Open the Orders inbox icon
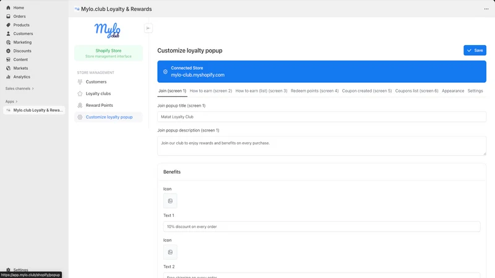This screenshot has height=278, width=495. coord(8,17)
